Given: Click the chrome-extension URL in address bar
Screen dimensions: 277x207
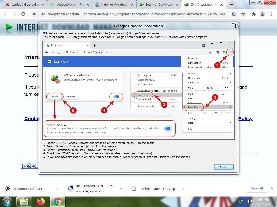Looking at the screenshot, I should point(156,14).
